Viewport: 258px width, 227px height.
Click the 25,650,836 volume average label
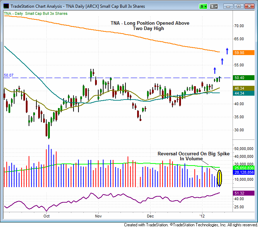point(244,168)
